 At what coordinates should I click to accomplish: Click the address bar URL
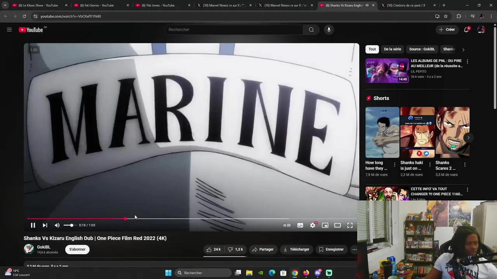point(71,16)
